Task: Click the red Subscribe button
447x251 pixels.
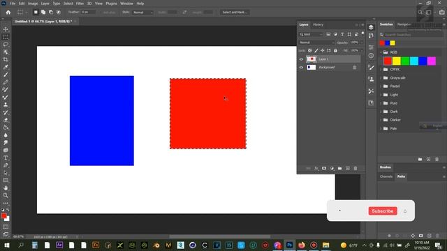Action: (383, 211)
